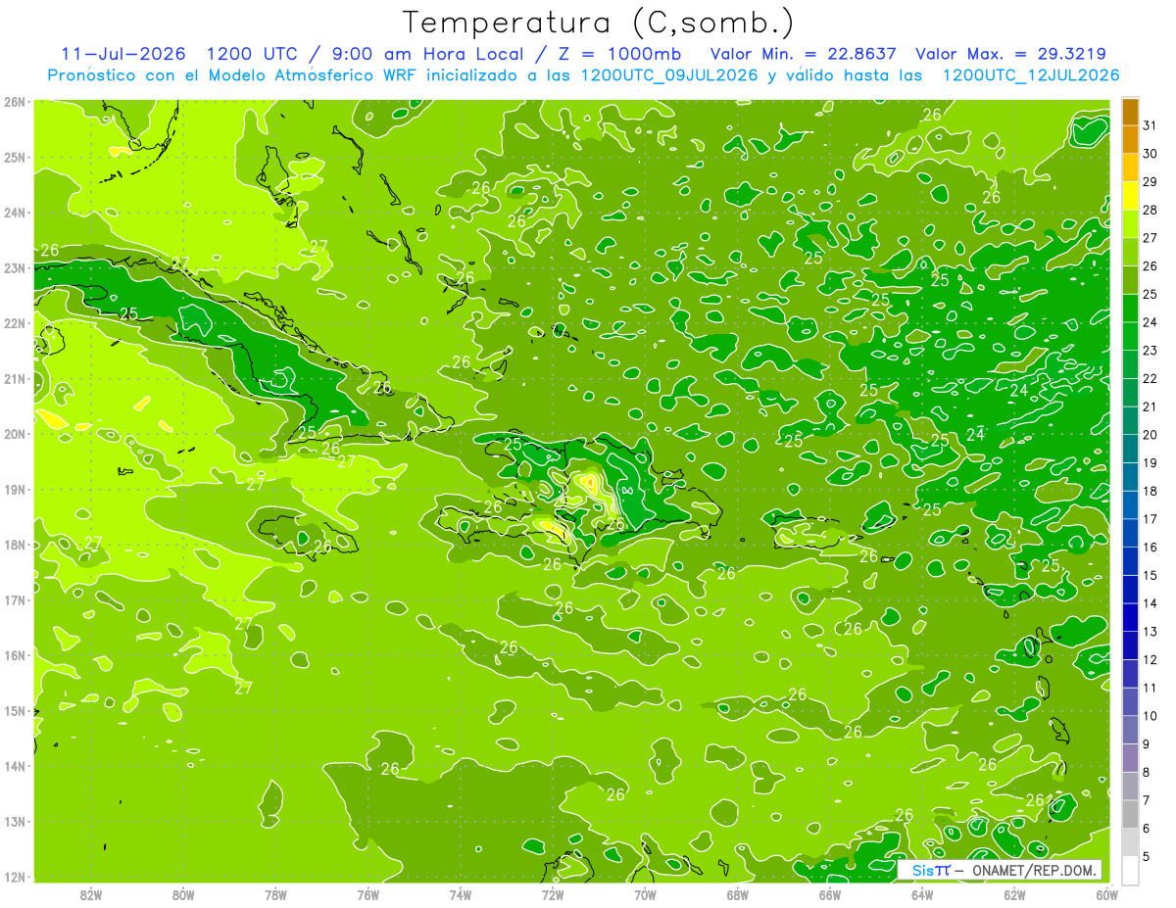This screenshot has height=908, width=1176.
Task: Click the "14N" latitude label
Action: [x=15, y=766]
